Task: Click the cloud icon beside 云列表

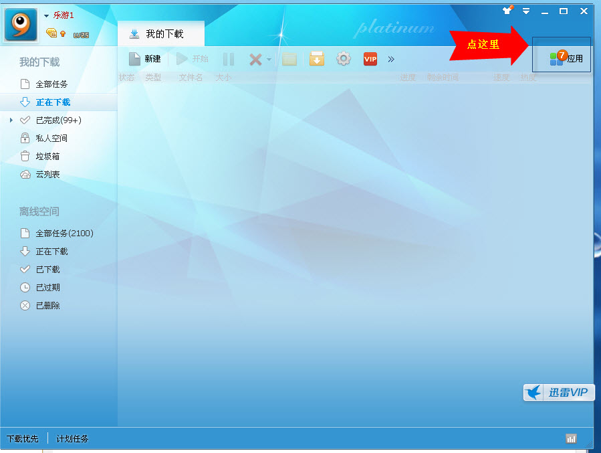Action: click(25, 175)
